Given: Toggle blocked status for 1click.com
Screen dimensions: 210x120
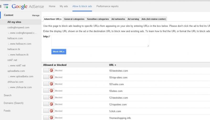Looking at the screenshot, I should pos(49,111).
